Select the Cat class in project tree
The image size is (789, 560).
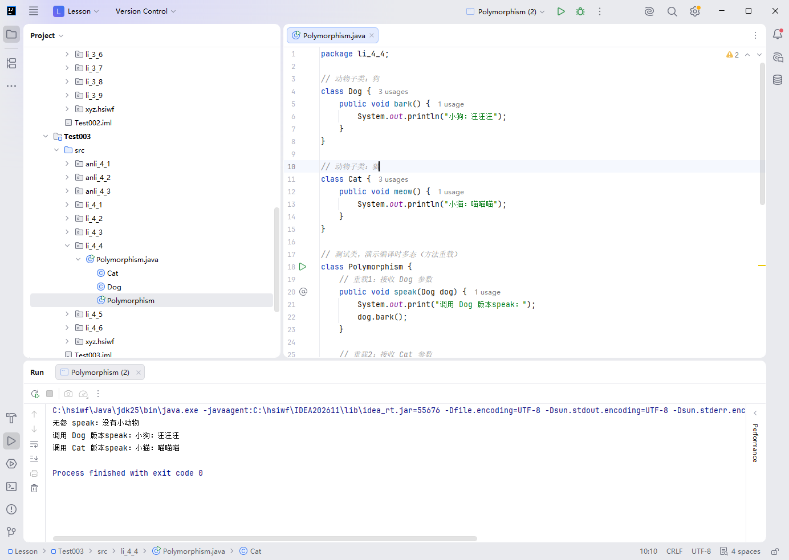(x=108, y=273)
